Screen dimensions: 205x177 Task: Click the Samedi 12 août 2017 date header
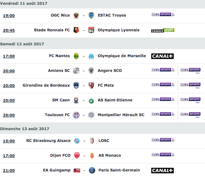22,44
